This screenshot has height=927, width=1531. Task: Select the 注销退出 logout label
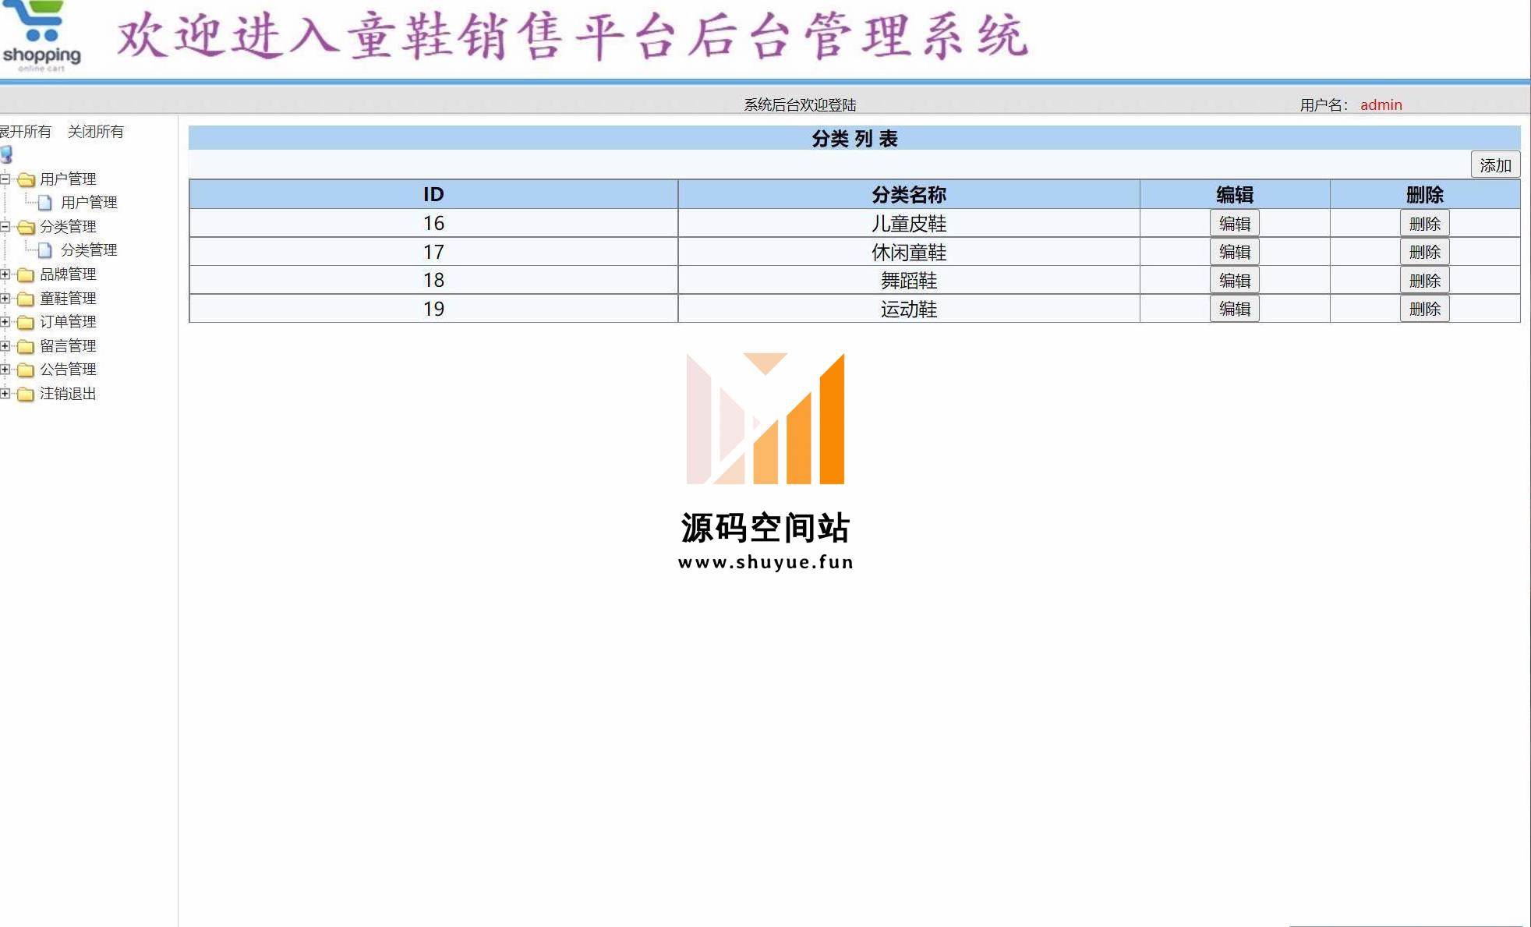click(68, 394)
